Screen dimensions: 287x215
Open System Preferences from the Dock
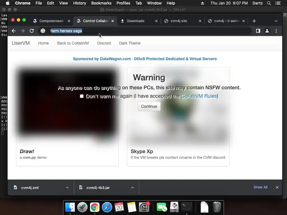(144, 207)
